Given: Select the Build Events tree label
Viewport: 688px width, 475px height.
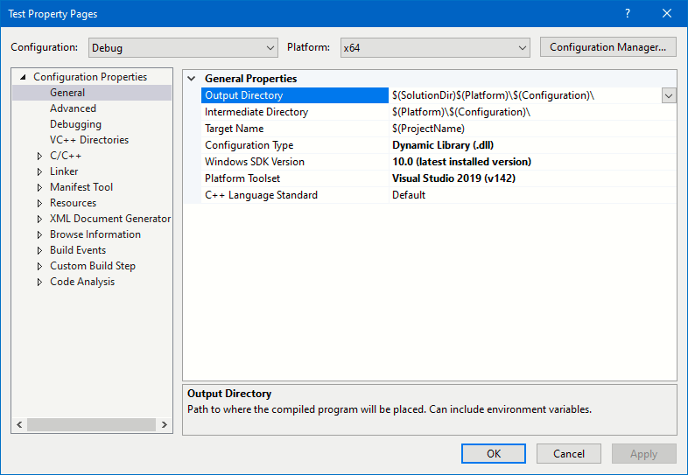Looking at the screenshot, I should (x=78, y=250).
